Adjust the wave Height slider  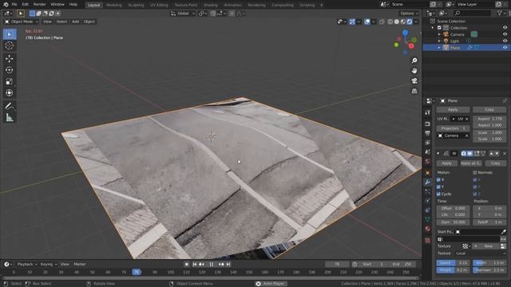coord(453,269)
